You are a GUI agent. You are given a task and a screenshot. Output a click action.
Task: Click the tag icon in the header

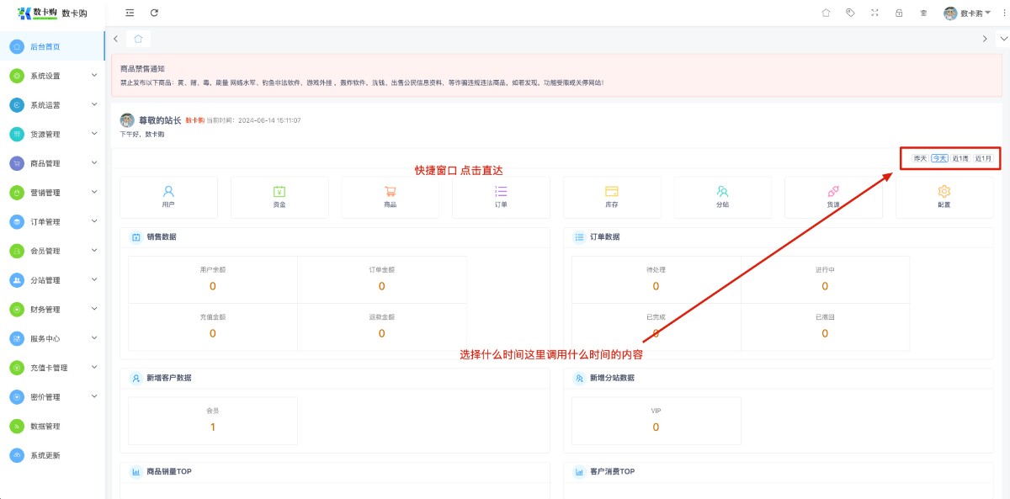point(850,13)
